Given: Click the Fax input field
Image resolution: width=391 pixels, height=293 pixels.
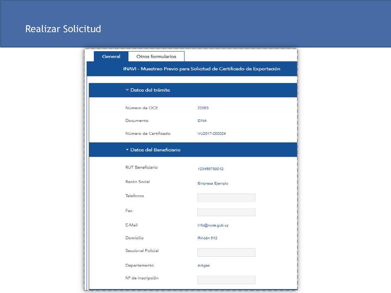Looking at the screenshot, I should (x=226, y=212).
